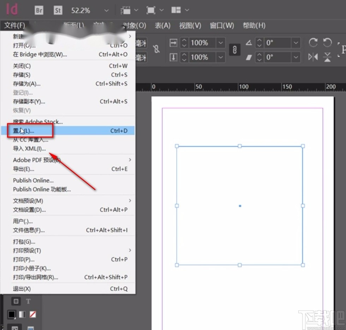The height and width of the screenshot is (330, 346).
Task: Open Adobe Bridge via Br icon
Action: click(39, 10)
